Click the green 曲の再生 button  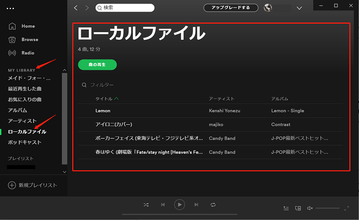coord(97,65)
